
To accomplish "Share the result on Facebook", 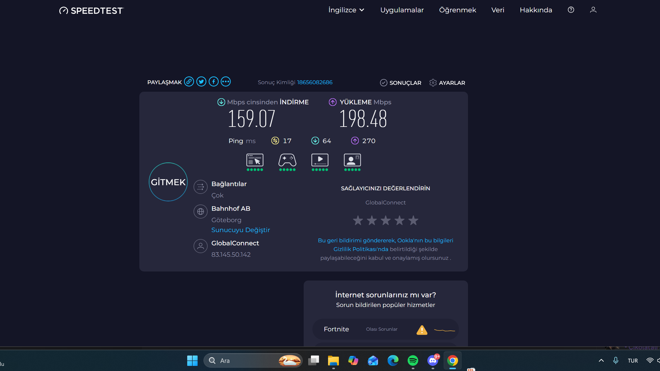I will (214, 82).
